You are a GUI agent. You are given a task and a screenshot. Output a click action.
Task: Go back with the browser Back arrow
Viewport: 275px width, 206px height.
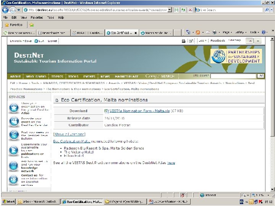tap(5, 10)
